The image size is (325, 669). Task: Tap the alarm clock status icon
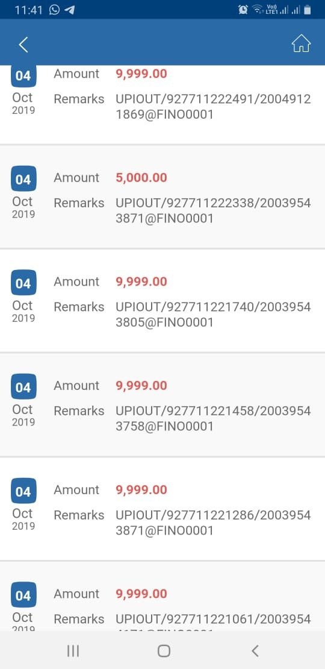click(243, 10)
